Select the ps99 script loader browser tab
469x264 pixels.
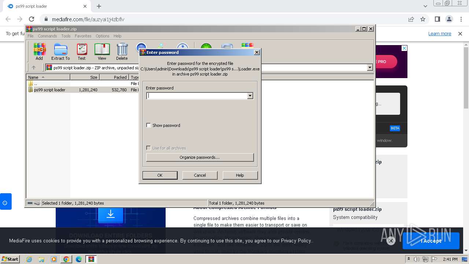coord(47,6)
